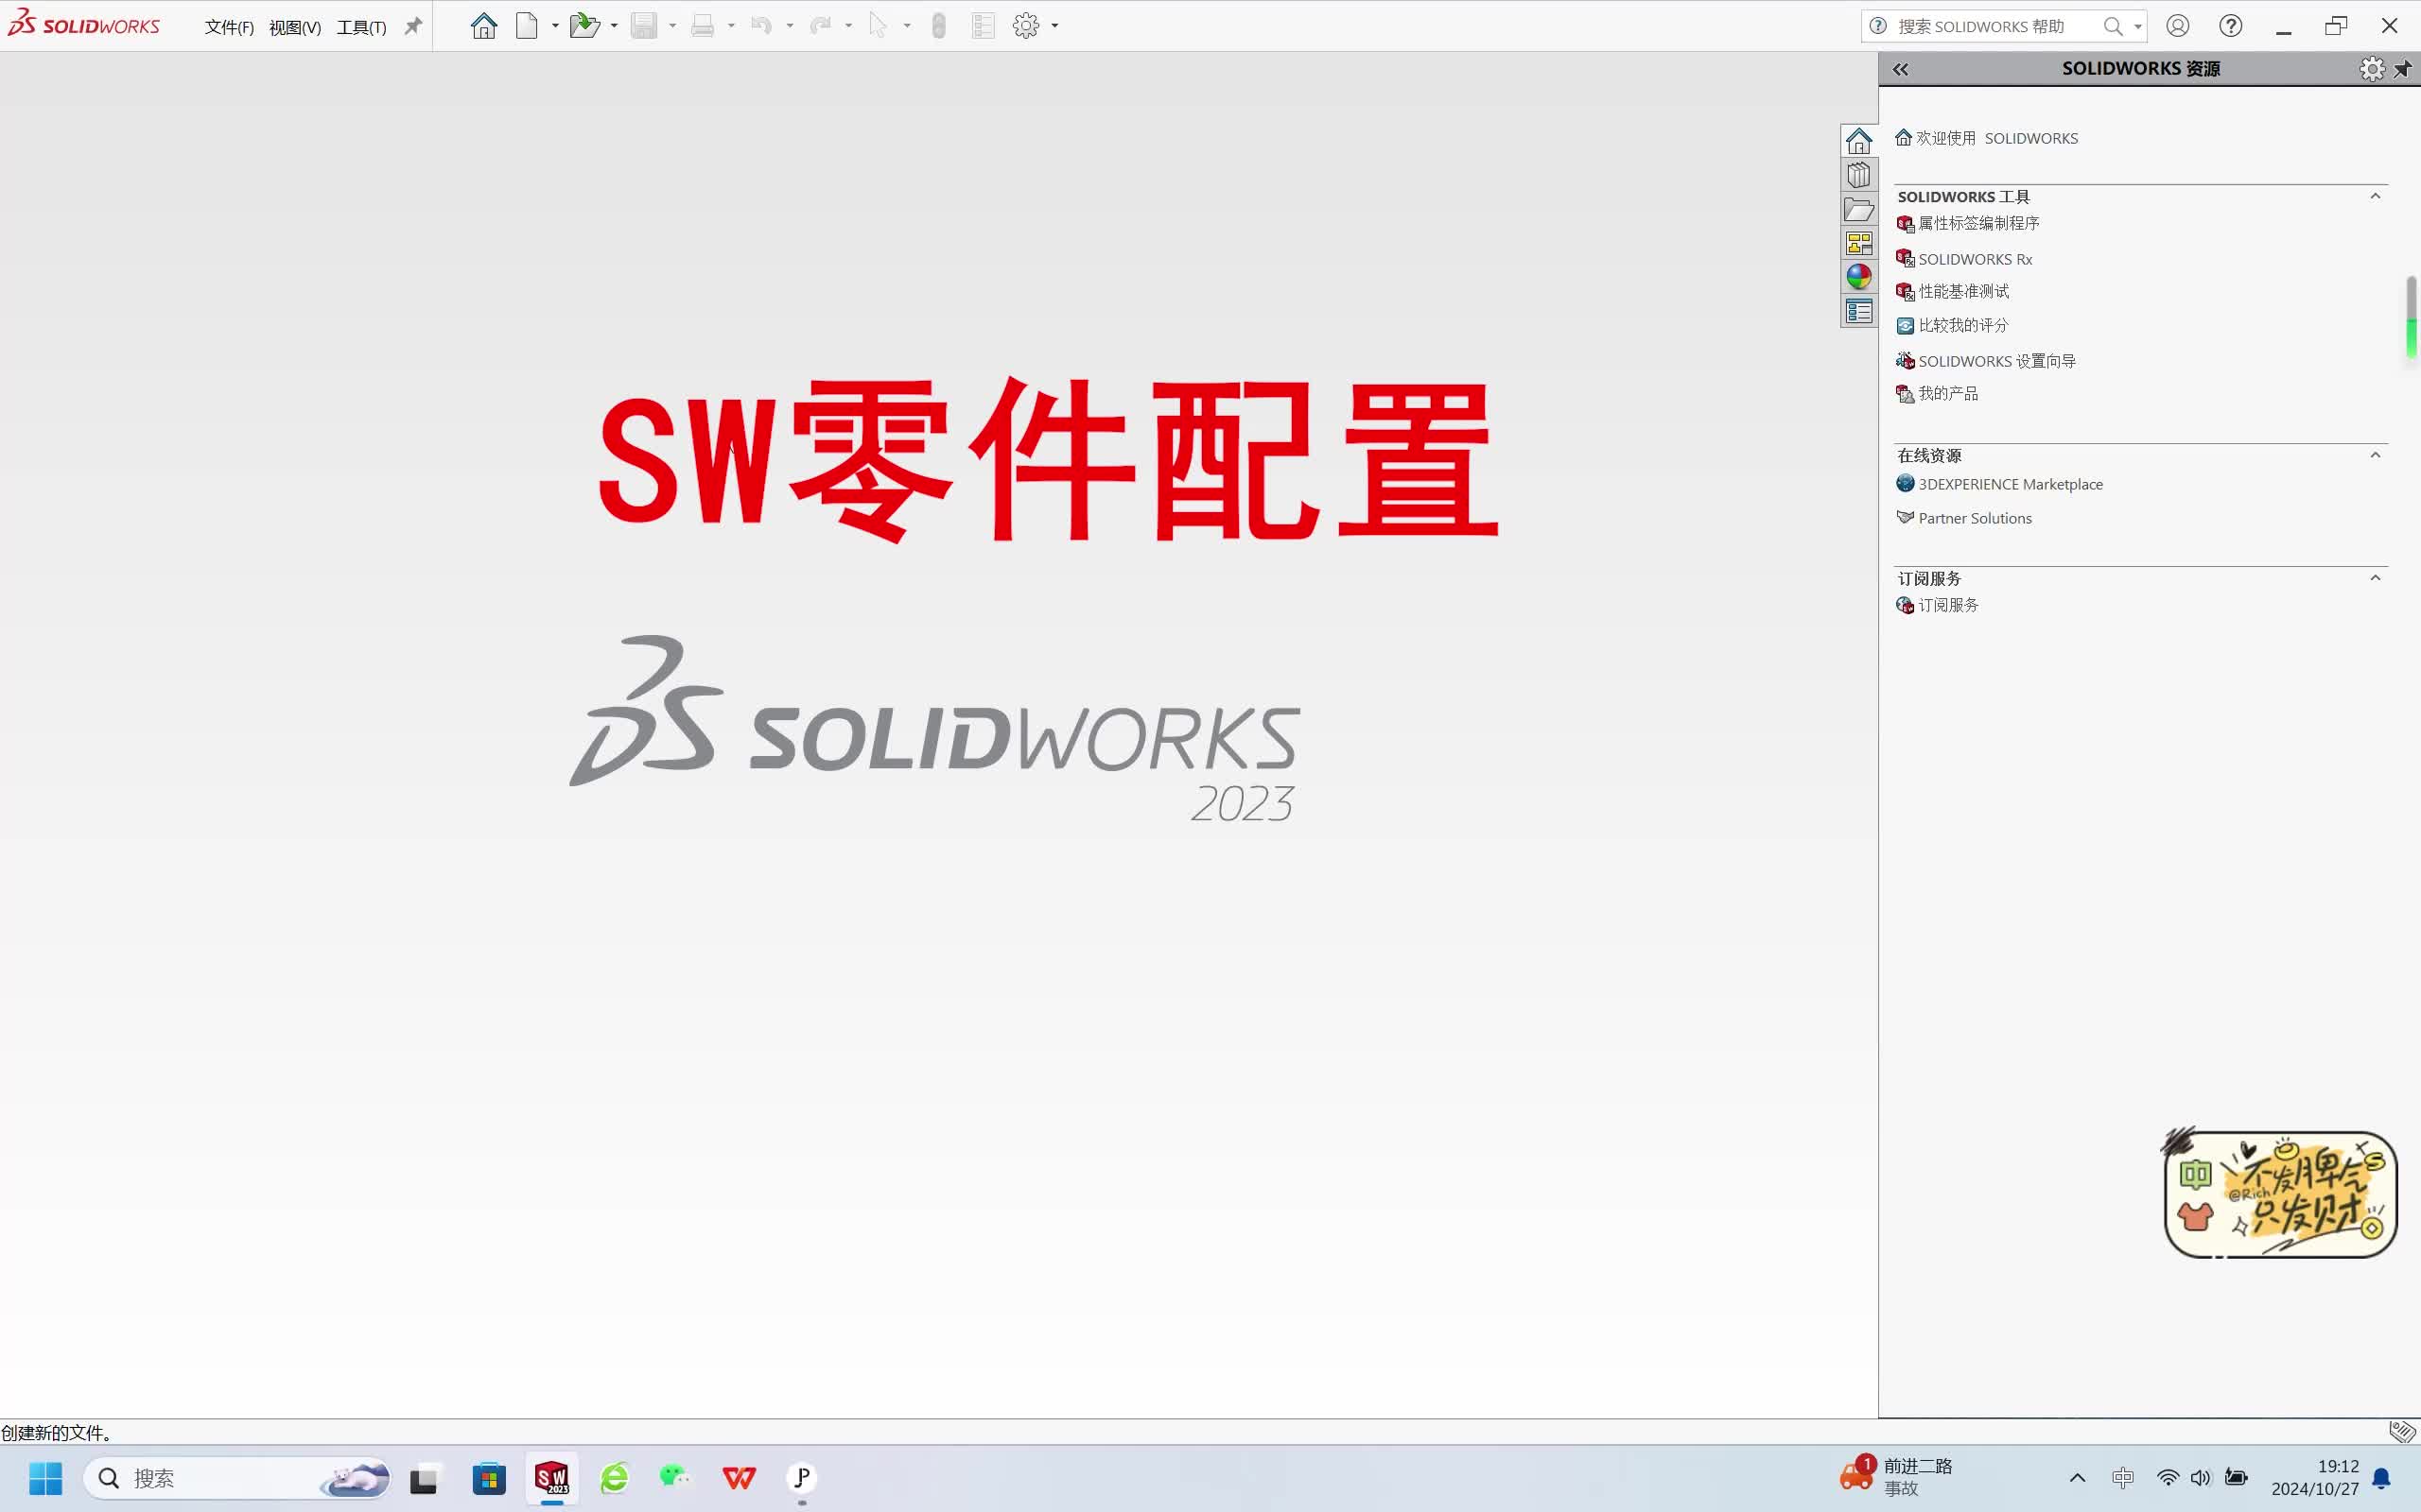The height and width of the screenshot is (1512, 2421).
Task: Open WeChat taskbar icon
Action: [676, 1478]
